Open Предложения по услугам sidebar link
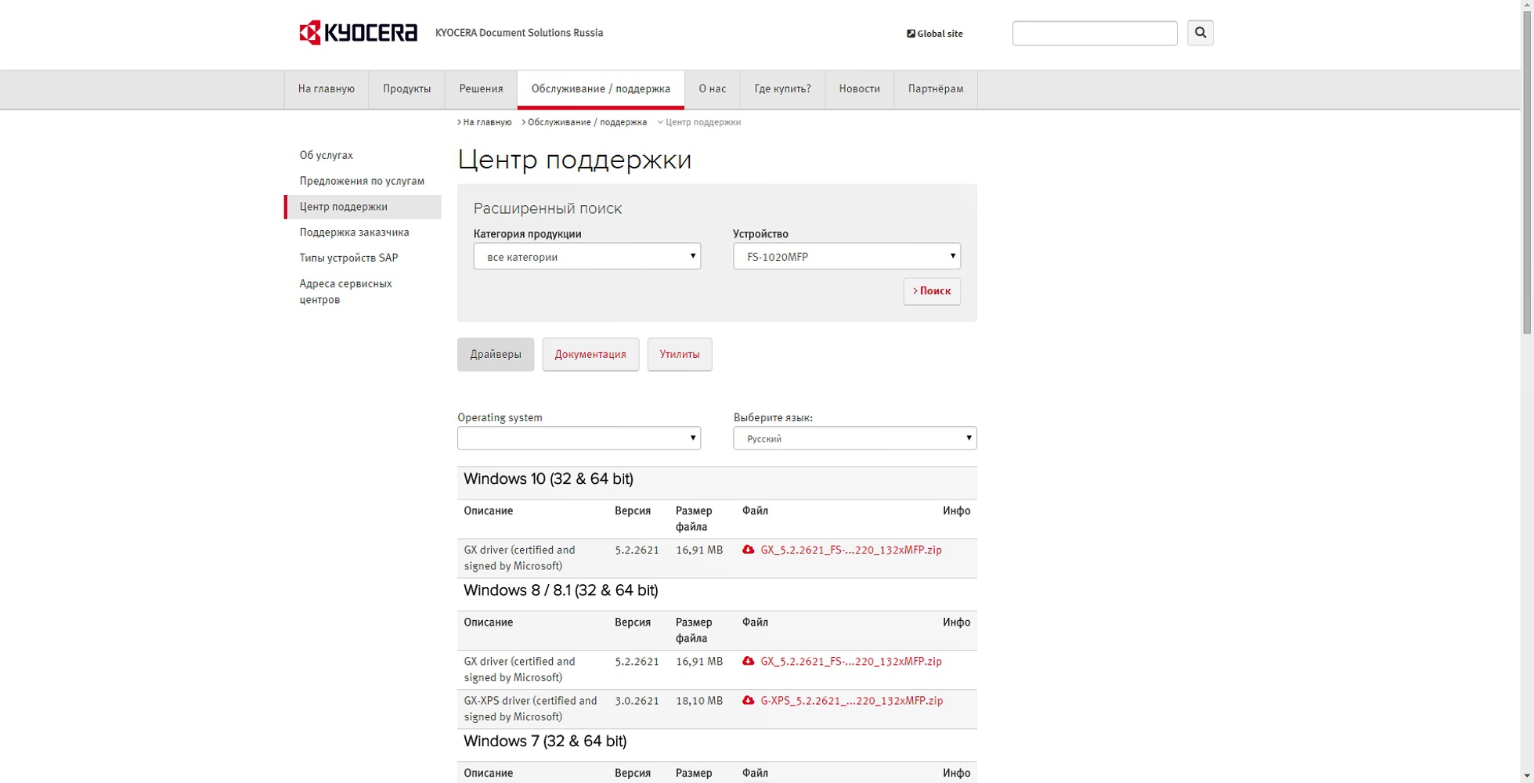Viewport: 1534px width, 783px height. tap(362, 181)
